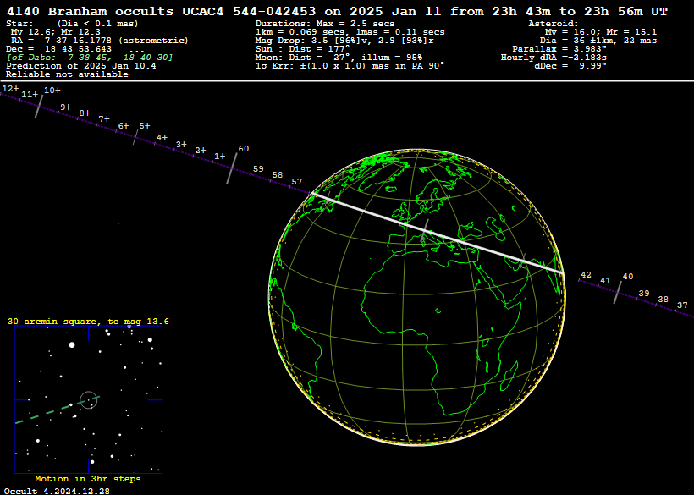Image resolution: width=694 pixels, height=495 pixels.
Task: Select the star magnitude line 'Mv 12.6; Mr 12.3'
Action: [x=56, y=32]
